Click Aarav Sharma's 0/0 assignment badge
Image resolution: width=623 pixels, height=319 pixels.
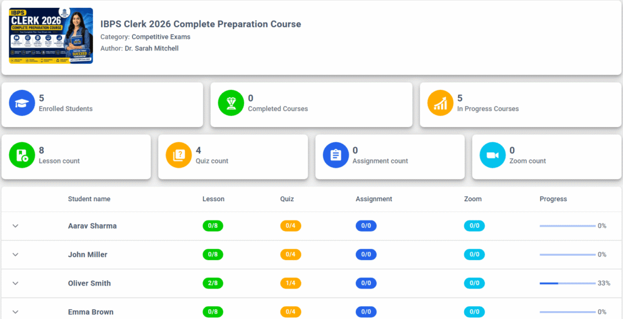click(x=366, y=226)
